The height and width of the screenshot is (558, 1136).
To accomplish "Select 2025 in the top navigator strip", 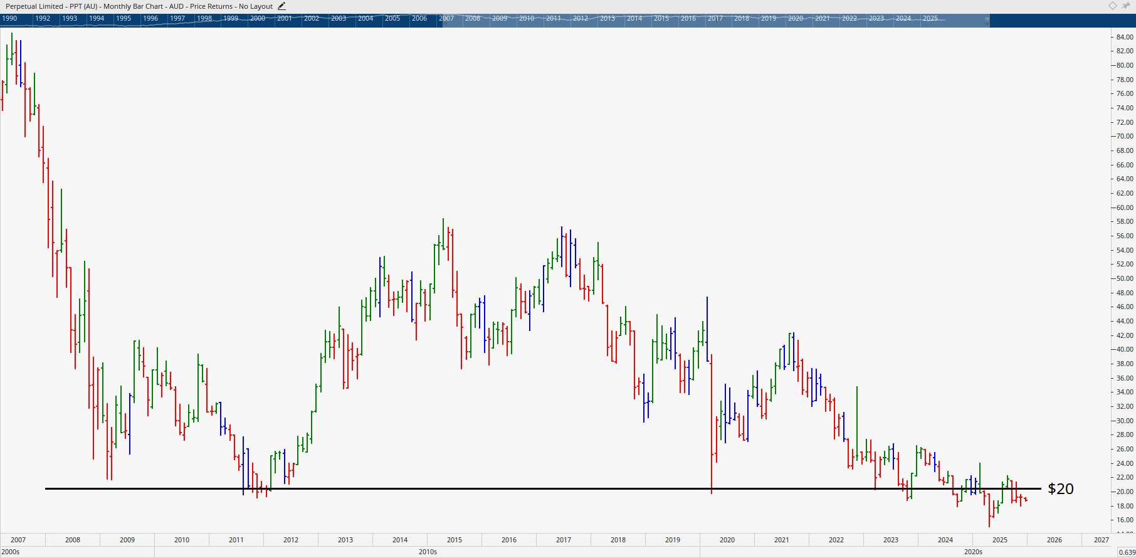I will [x=930, y=18].
